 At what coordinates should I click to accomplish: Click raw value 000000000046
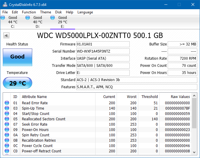click(x=177, y=146)
